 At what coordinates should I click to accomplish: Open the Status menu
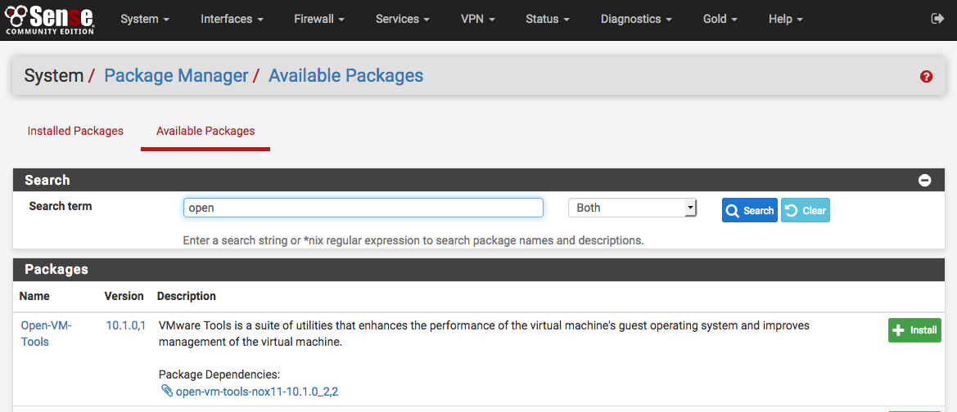[x=548, y=19]
